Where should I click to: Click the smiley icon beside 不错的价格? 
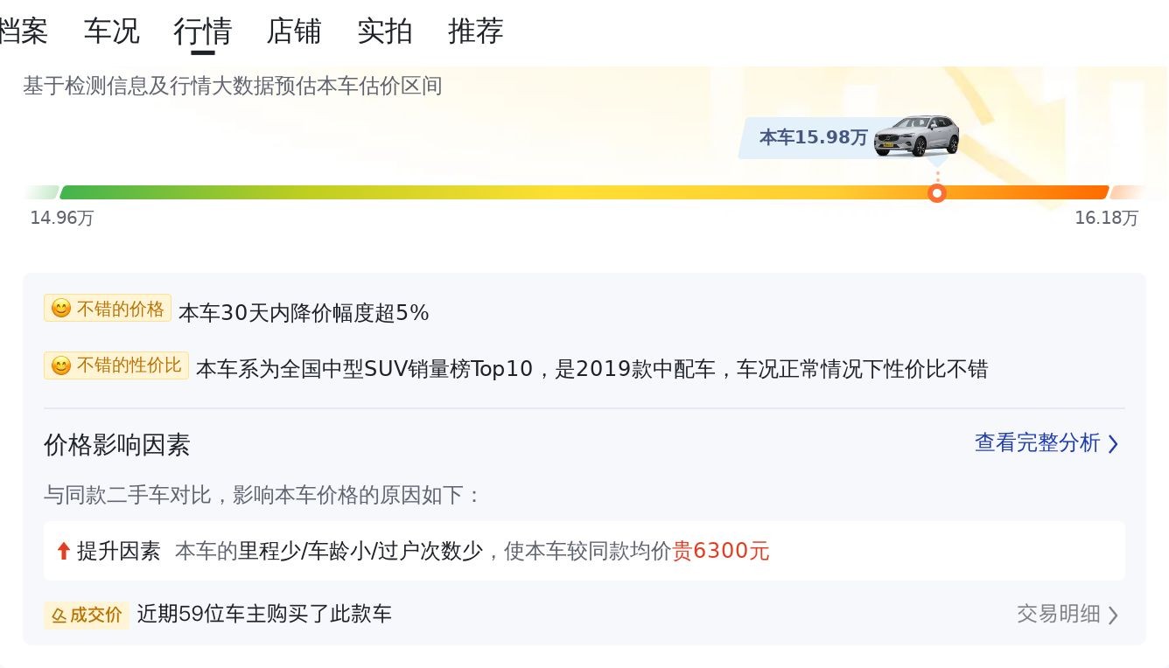pyautogui.click(x=61, y=309)
